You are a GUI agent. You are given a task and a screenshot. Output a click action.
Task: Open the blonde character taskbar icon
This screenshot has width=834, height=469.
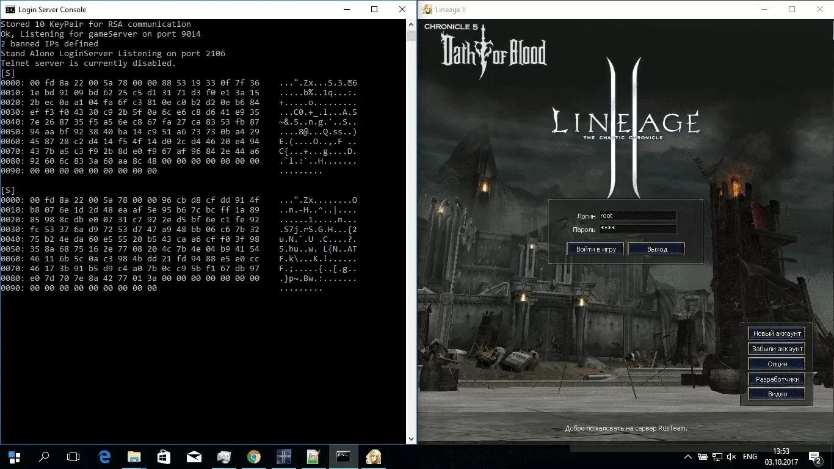coord(374,456)
